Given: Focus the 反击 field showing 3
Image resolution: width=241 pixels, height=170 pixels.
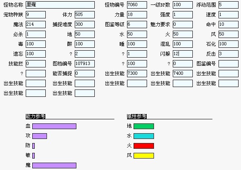Looking at the screenshot, I should [x=228, y=54].
